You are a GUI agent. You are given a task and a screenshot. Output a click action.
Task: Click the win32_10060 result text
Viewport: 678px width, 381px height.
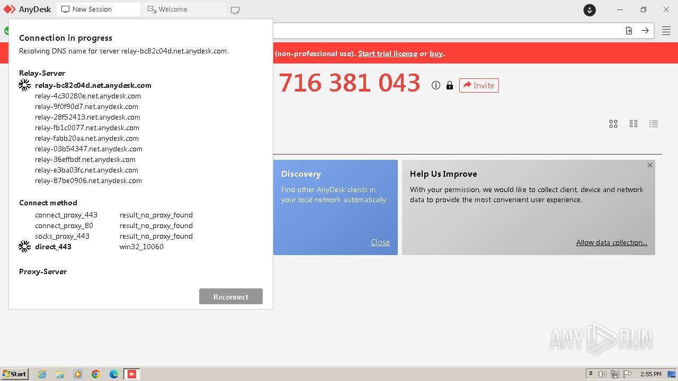(x=141, y=247)
